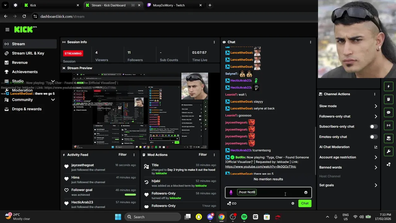Click the Windows taskbar Search box
This screenshot has height=223, width=396.
[153, 217]
